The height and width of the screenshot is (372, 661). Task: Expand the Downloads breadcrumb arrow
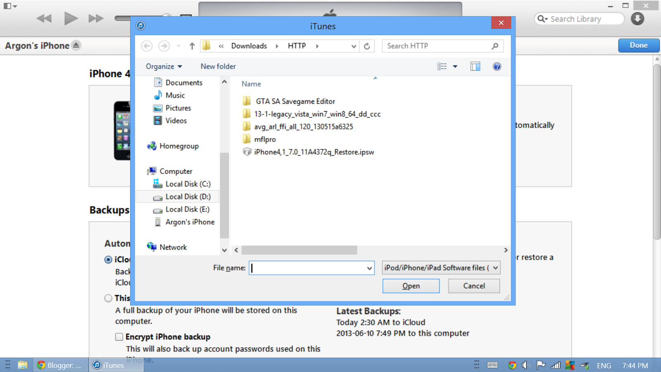point(277,46)
